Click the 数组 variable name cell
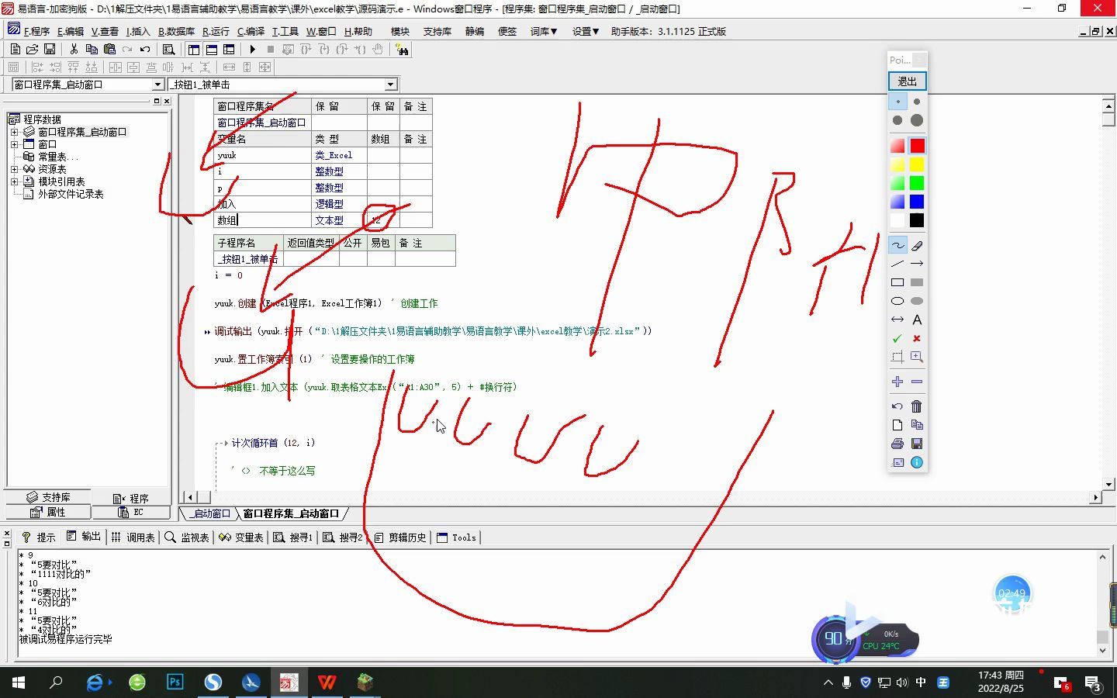 (x=263, y=220)
